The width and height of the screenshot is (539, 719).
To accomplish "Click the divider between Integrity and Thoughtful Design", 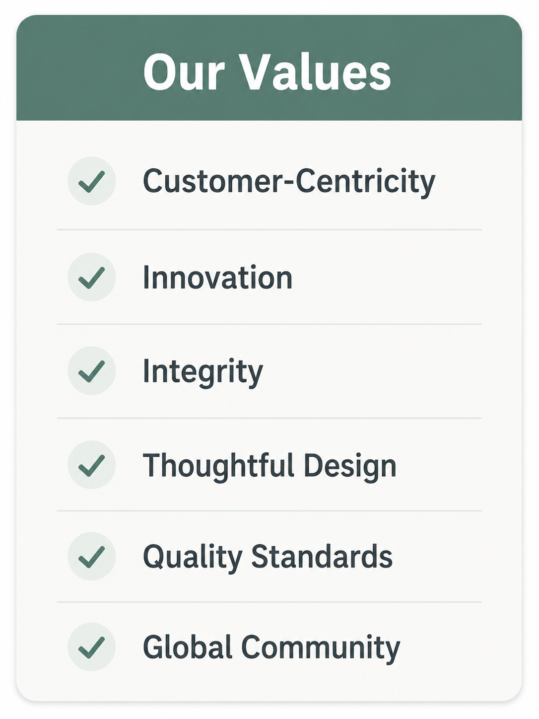I will tap(269, 418).
